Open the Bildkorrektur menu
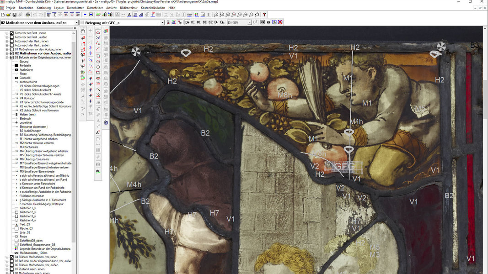488x274 pixels. pos(129,8)
